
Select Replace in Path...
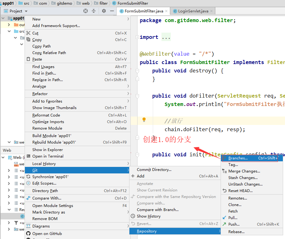pos(77,80)
